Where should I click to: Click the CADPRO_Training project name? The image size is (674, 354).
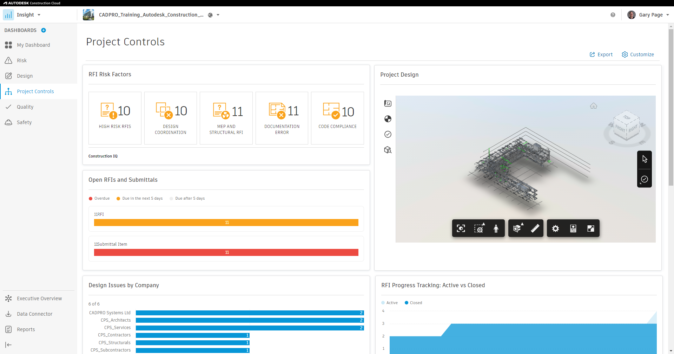coord(151,15)
